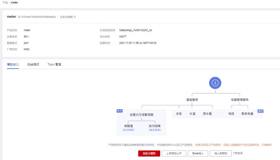The width and height of the screenshot is (280, 160).
Task: Click the 上传模型文件 button
Action: (174, 153)
